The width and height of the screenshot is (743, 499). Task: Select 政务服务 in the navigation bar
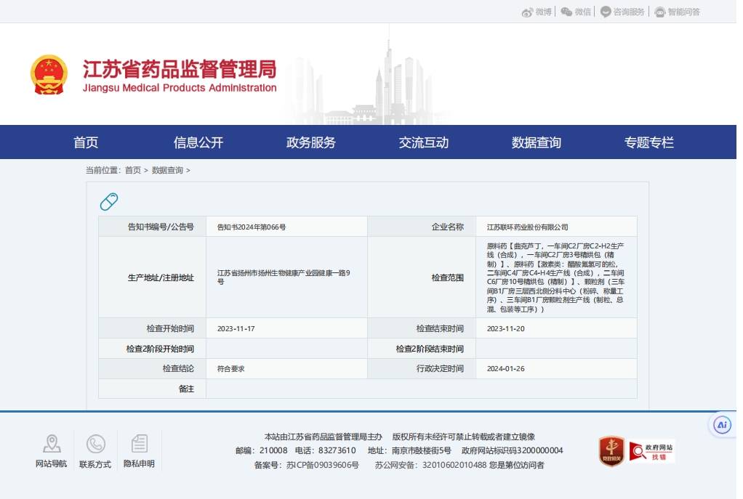coord(310,142)
